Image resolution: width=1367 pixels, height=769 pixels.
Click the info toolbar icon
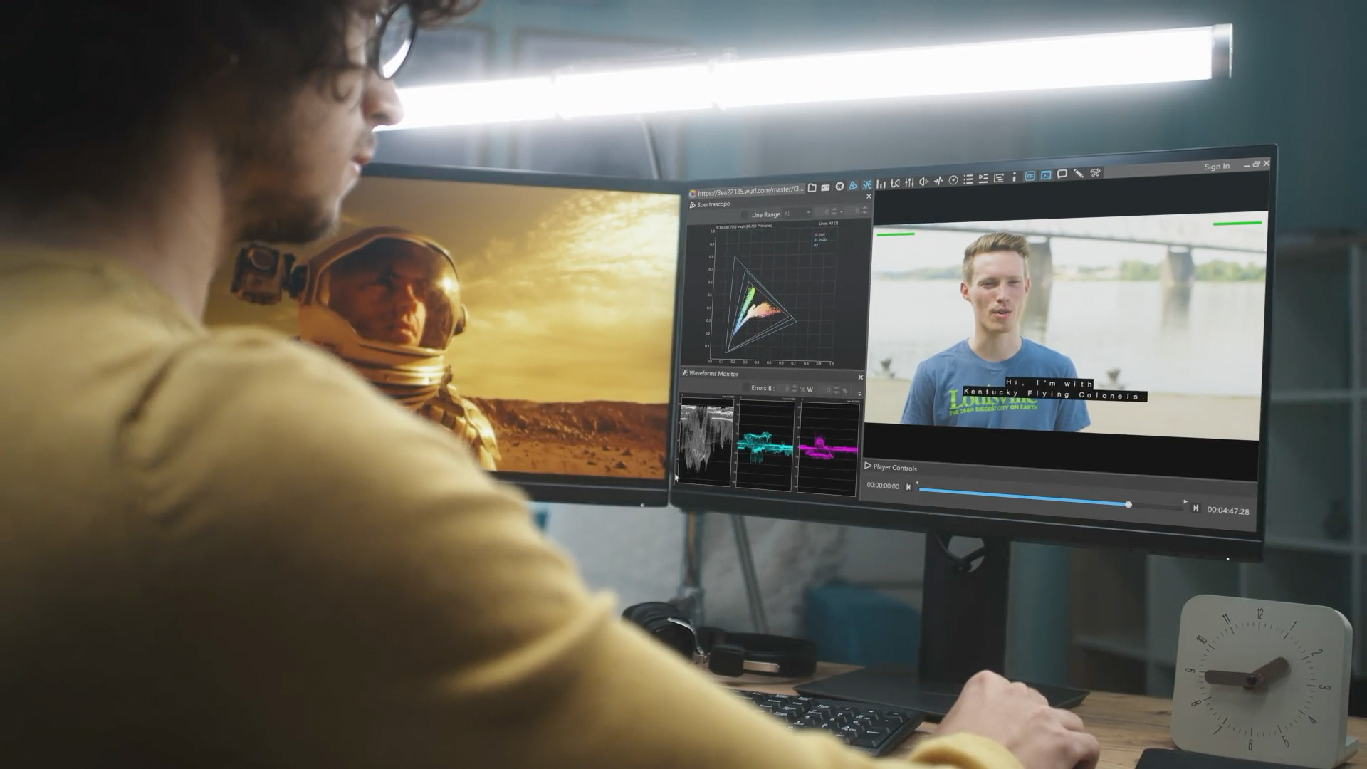(1014, 177)
